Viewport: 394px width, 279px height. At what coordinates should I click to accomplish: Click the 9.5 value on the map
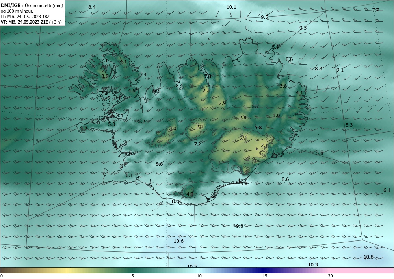pos(264,17)
